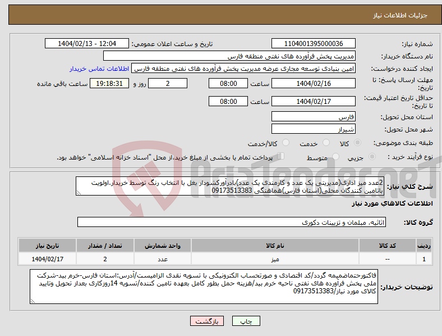Image resolution: width=442 pixels, height=336 pixels.
Task: Click the شرح کلی نیاز description textarea
Action: [x=230, y=186]
